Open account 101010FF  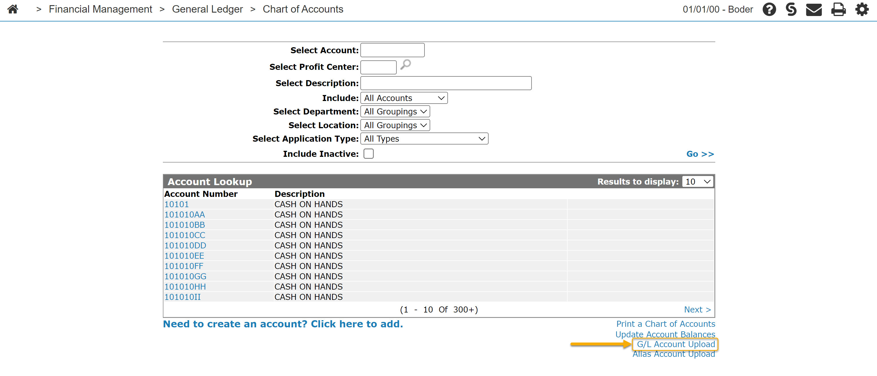tap(184, 266)
